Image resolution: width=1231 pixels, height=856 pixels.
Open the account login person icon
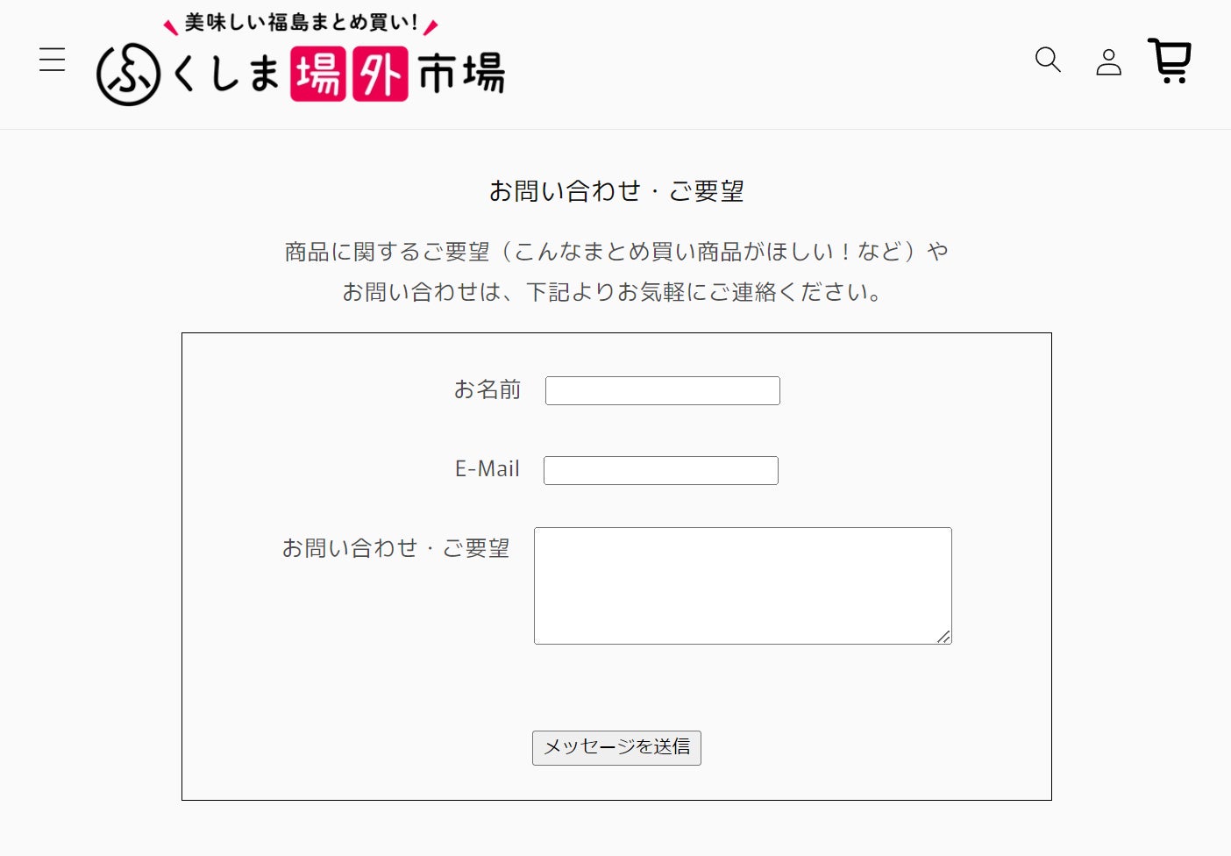[x=1108, y=61]
